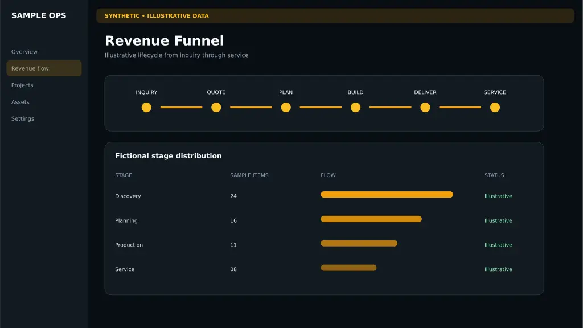This screenshot has width=583, height=328.
Task: Select the Service row name in table
Action: [125, 269]
